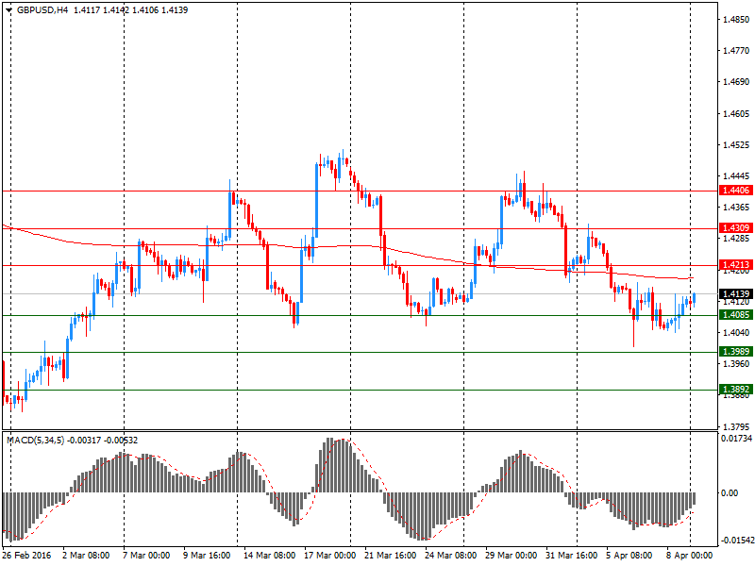Select the 1.4309 red resistance price label
Viewport: 755px width, 566px height.
click(x=736, y=227)
